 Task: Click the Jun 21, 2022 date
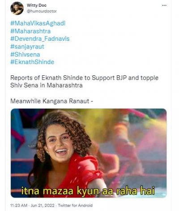click(43, 206)
